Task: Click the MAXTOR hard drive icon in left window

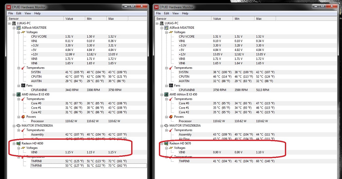Action: [19, 126]
